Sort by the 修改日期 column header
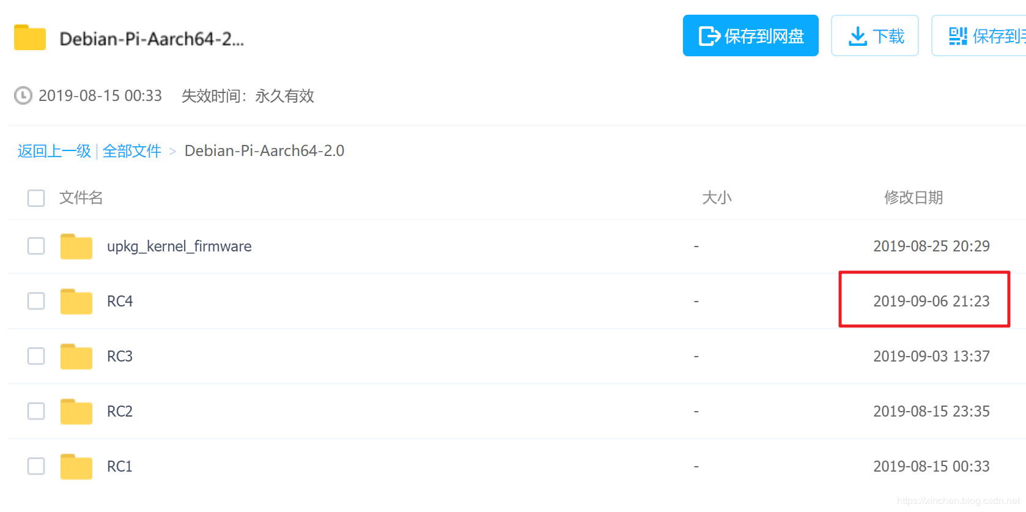This screenshot has width=1026, height=512. pos(913,198)
